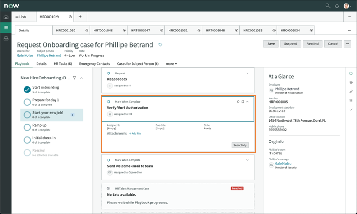Select the Ramp up stage

pyautogui.click(x=52, y=128)
